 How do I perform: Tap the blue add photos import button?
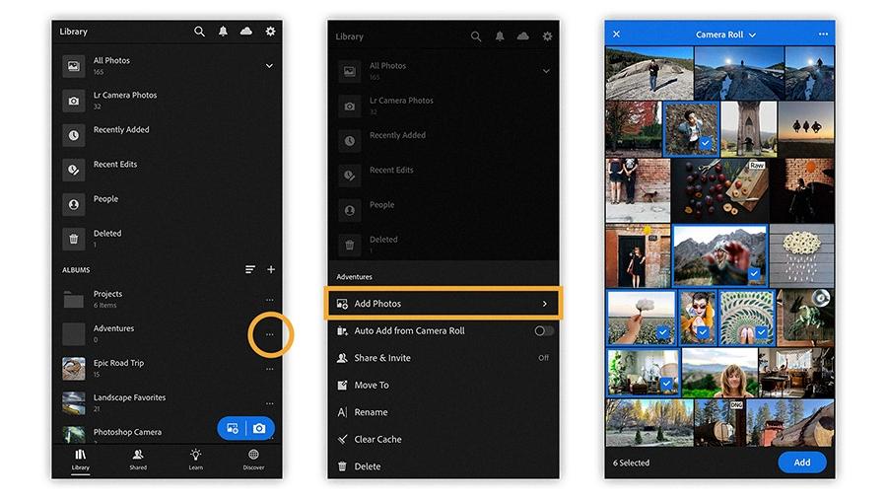[232, 428]
